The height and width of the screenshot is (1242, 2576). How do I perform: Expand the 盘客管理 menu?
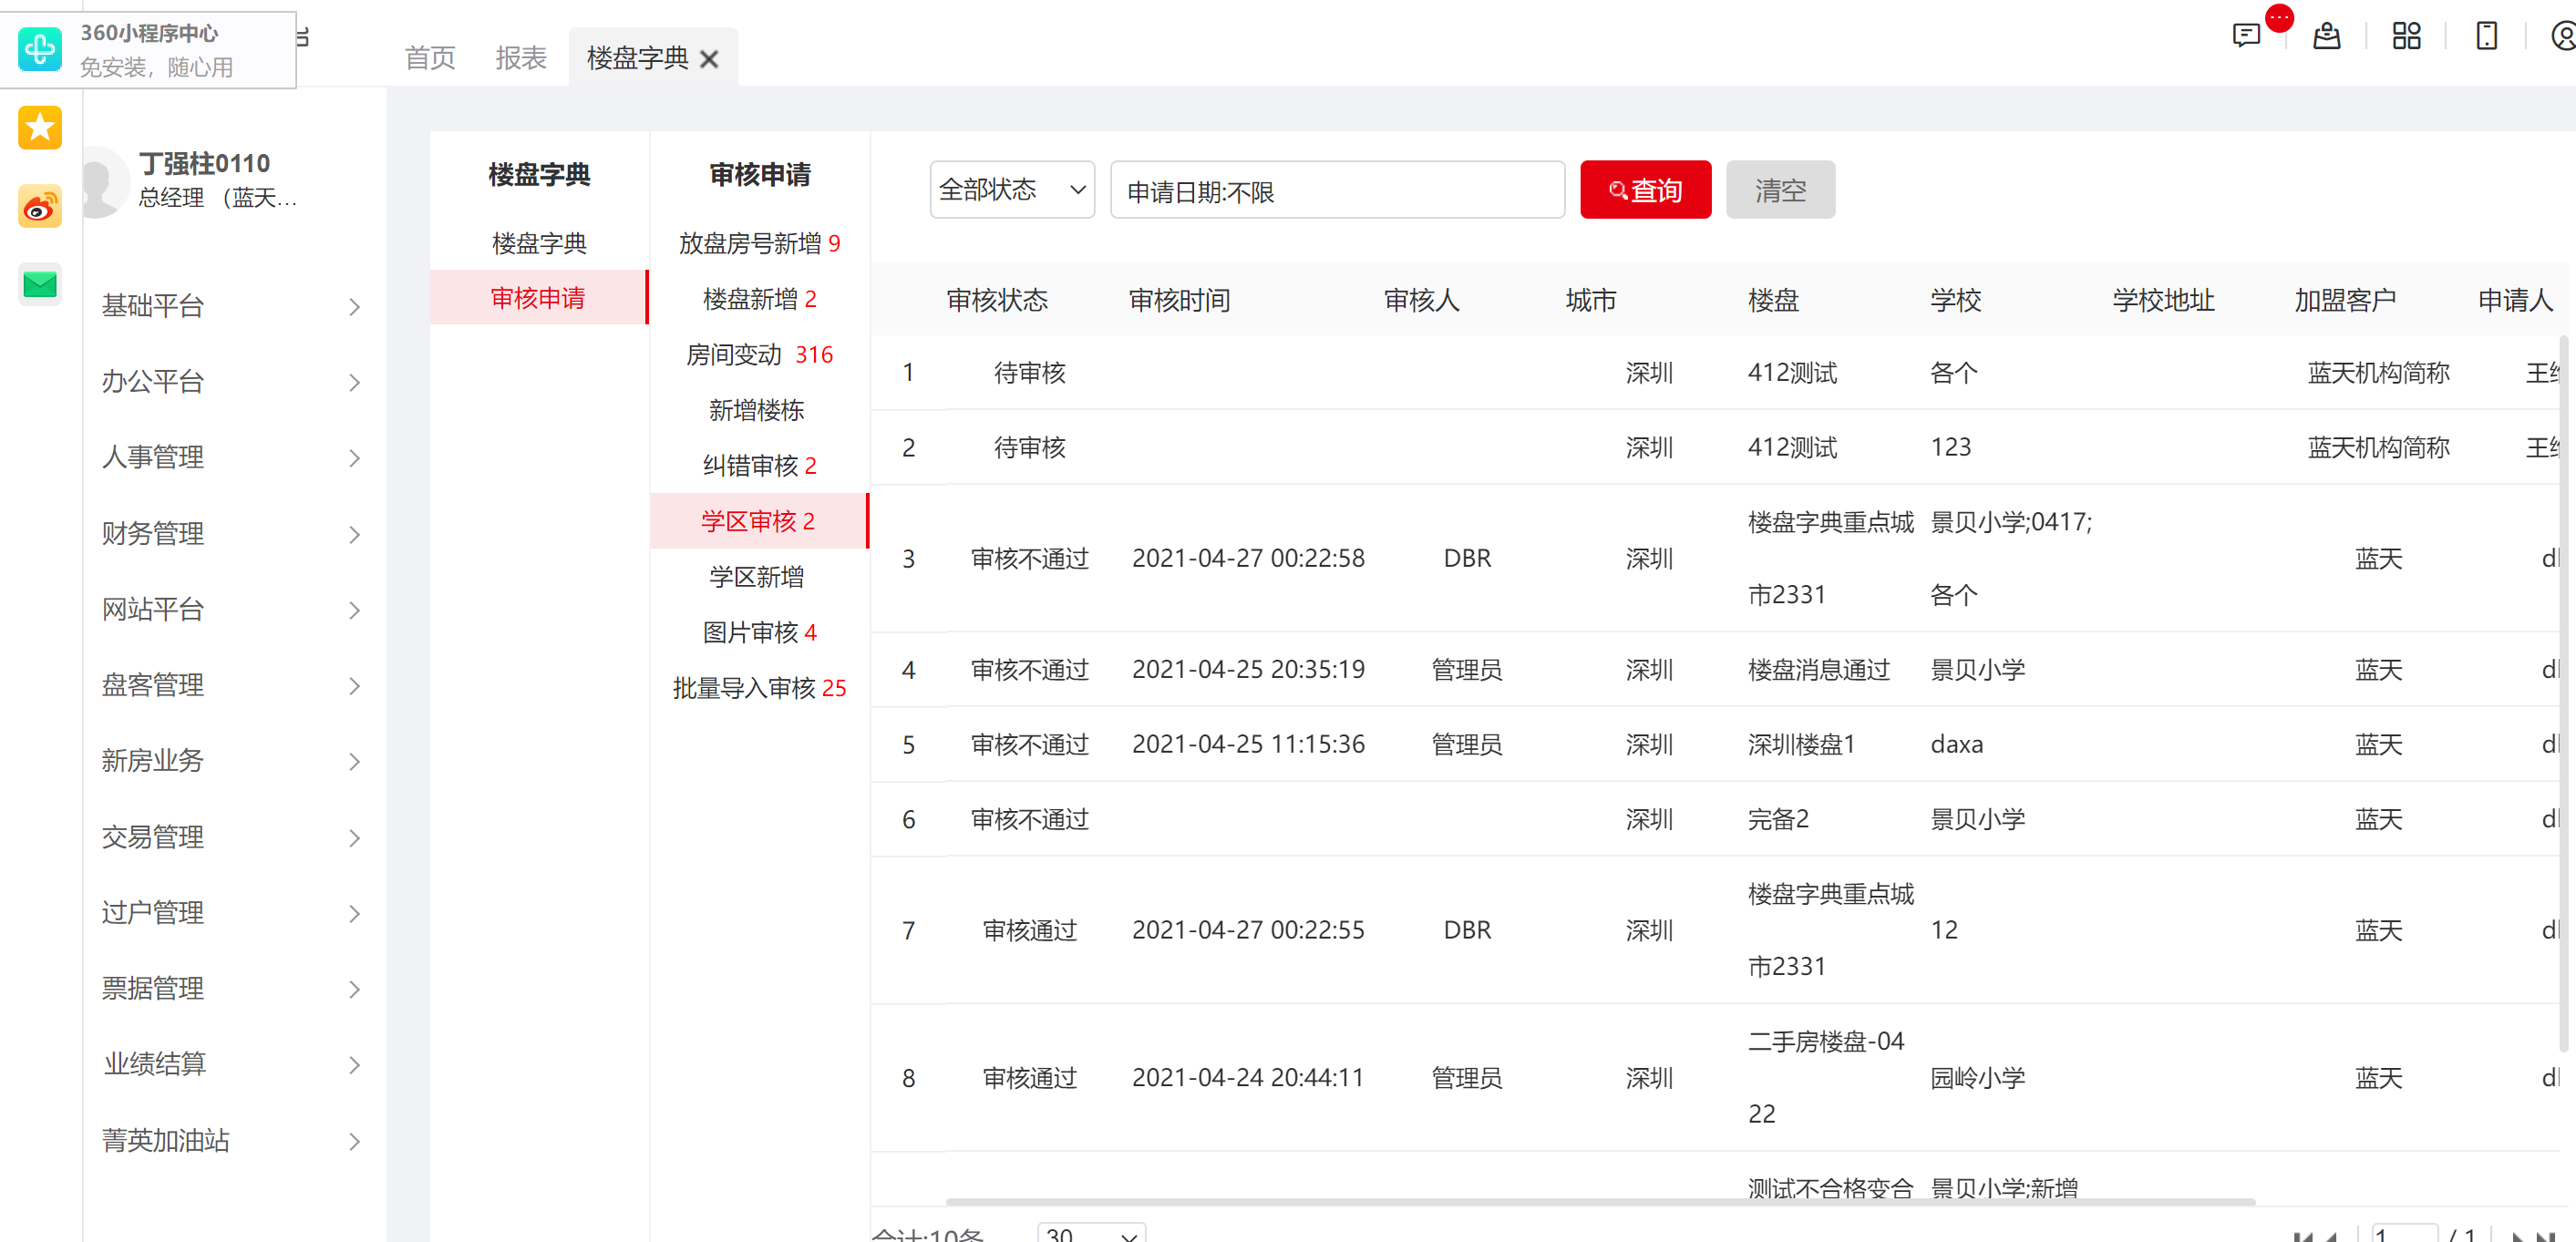pyautogui.click(x=232, y=686)
